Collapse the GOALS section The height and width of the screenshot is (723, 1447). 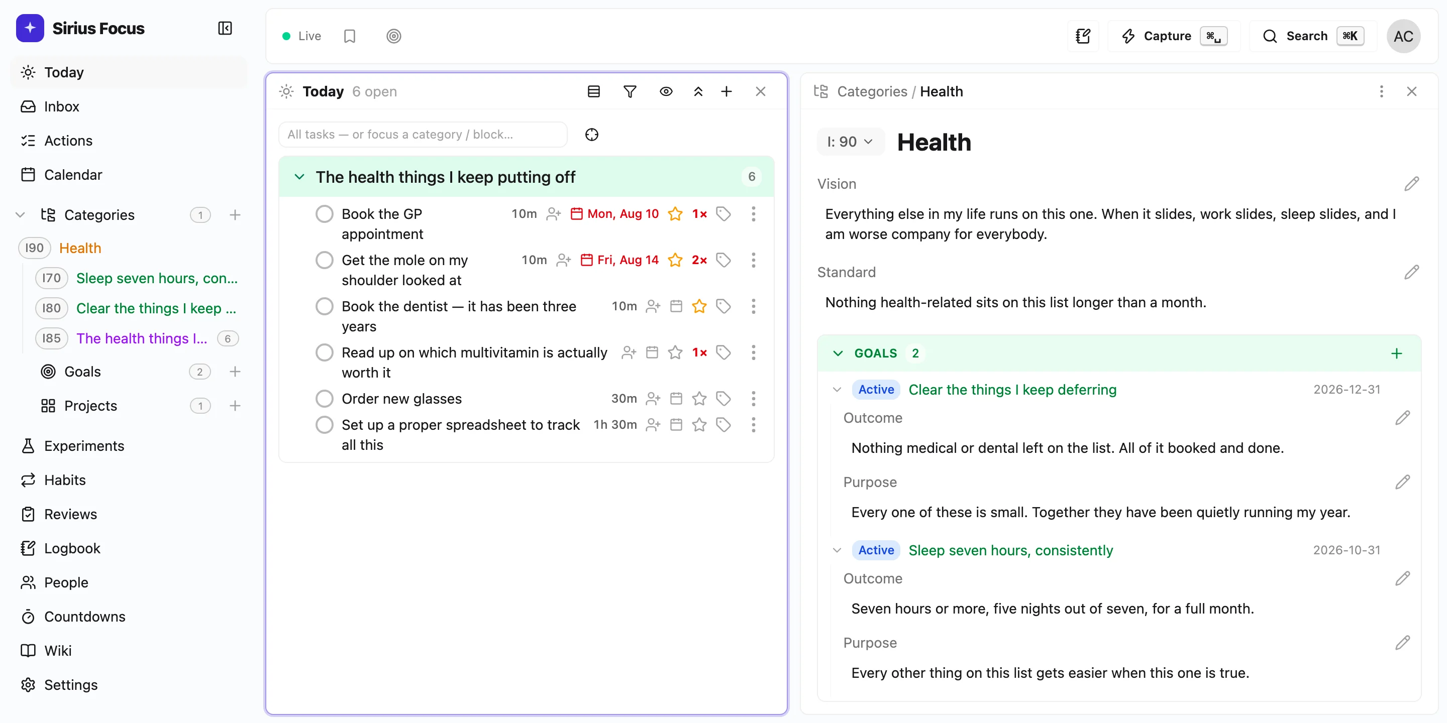(838, 353)
